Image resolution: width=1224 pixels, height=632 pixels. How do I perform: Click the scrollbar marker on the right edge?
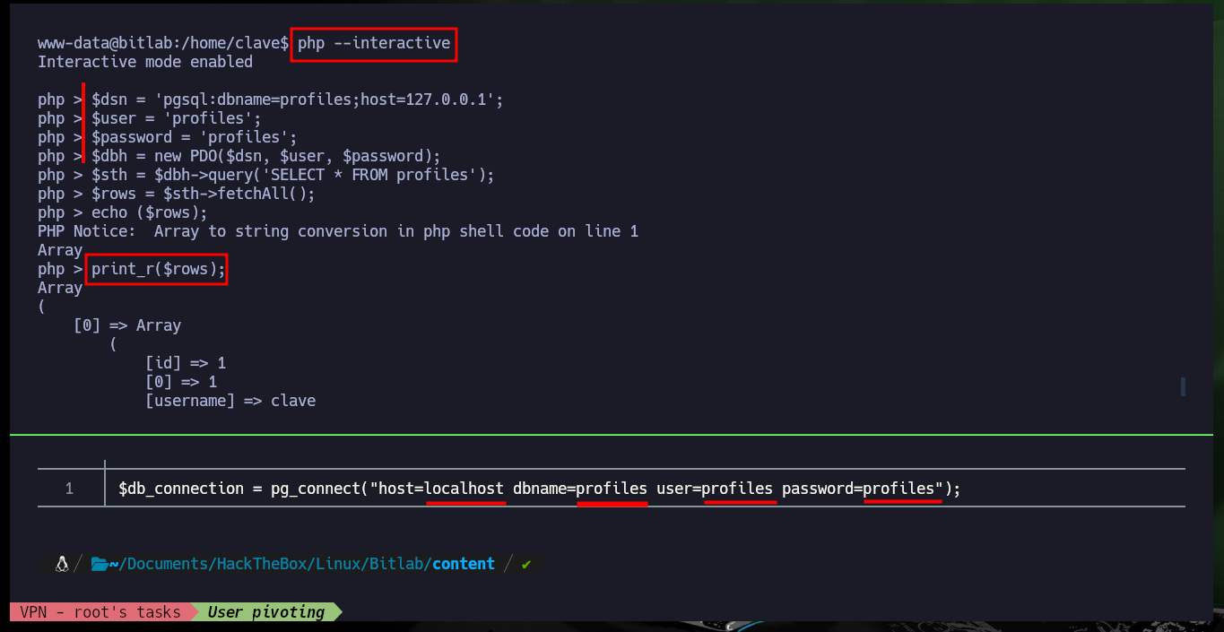click(1184, 386)
